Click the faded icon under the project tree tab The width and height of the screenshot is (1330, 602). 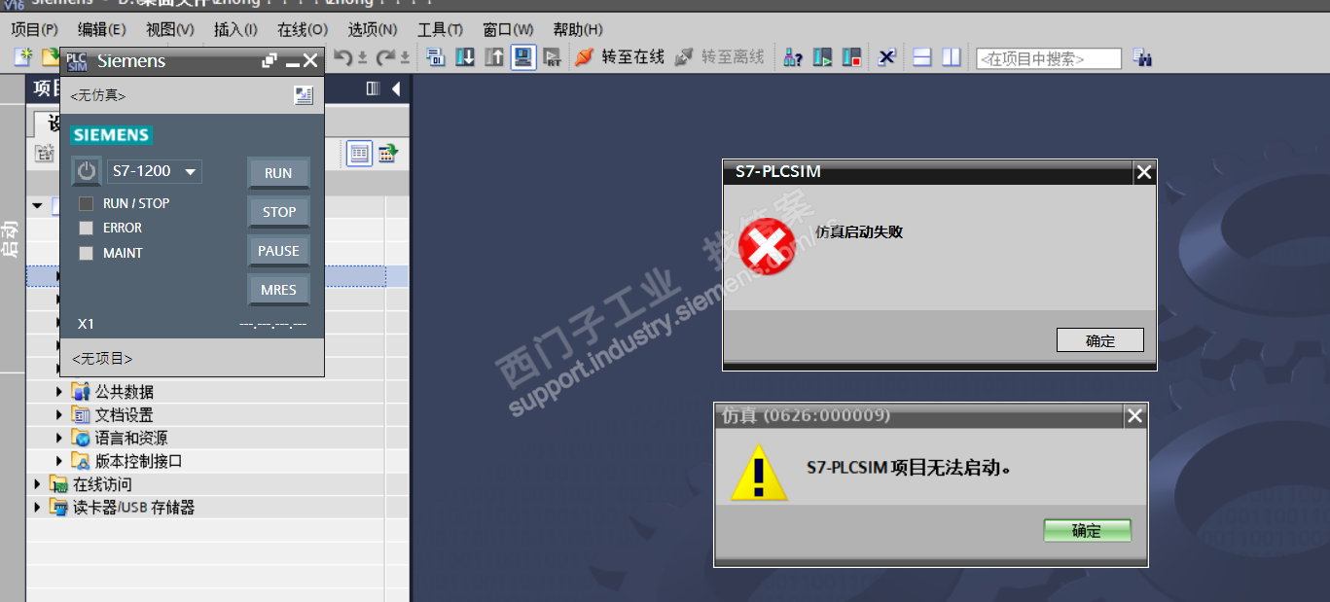click(45, 153)
